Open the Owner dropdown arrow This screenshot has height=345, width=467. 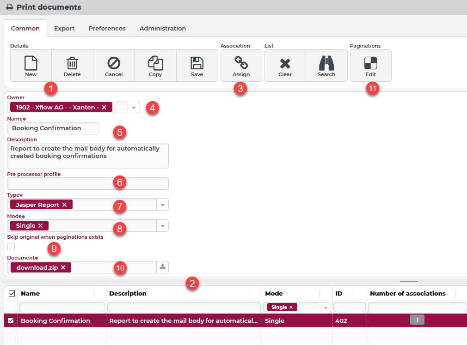134,107
